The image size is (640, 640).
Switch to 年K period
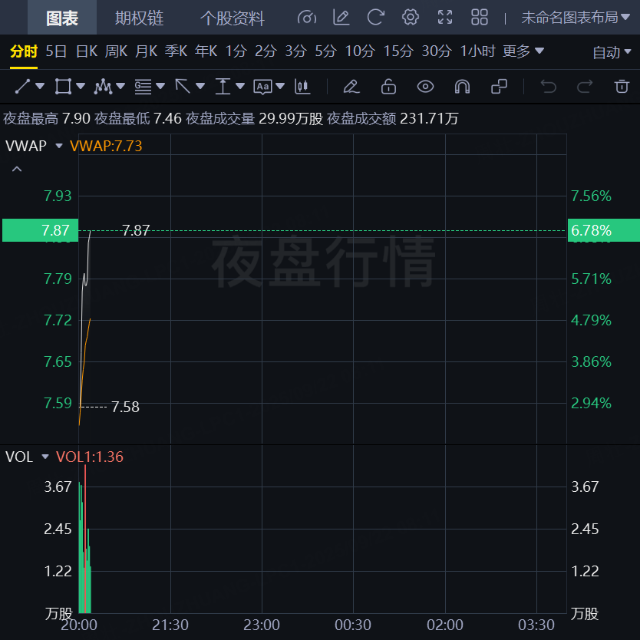[x=206, y=51]
